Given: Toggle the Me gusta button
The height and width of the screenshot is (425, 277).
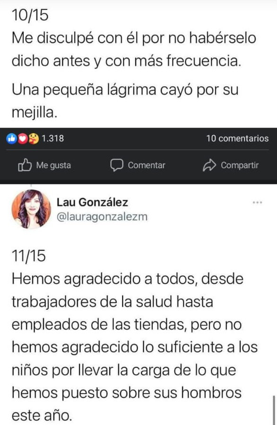Looking at the screenshot, I should (x=44, y=165).
